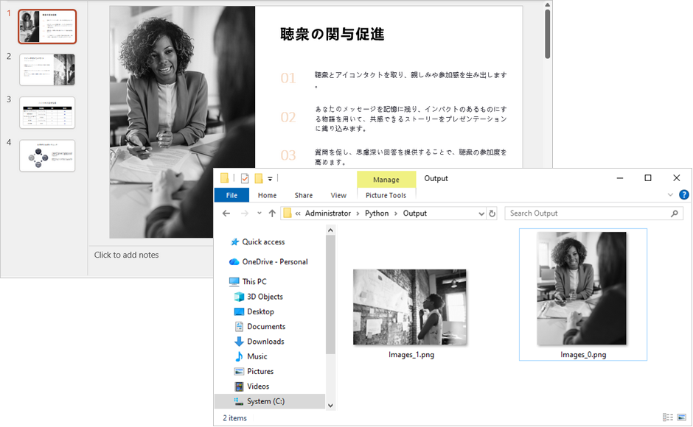Click navigation pane scroll up arrow

tap(330, 230)
